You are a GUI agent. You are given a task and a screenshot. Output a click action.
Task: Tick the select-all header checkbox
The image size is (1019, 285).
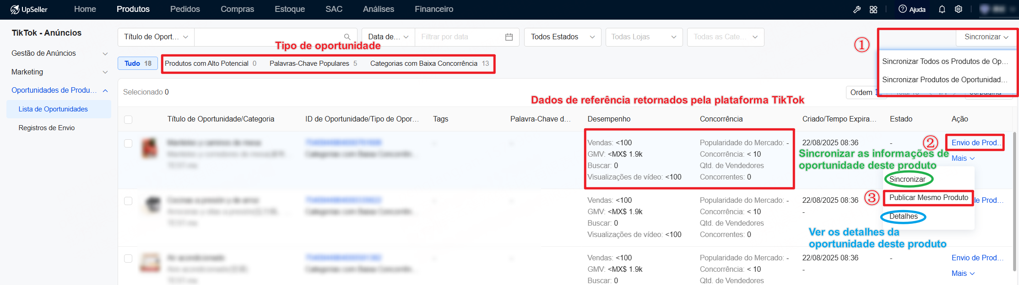point(128,119)
